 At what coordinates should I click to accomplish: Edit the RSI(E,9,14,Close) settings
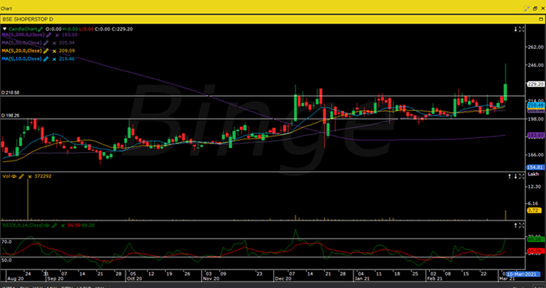[54, 226]
